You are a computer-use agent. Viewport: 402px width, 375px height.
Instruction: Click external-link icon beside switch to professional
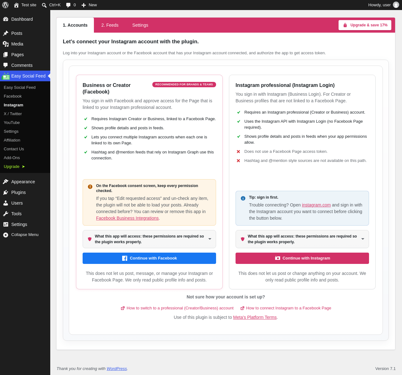(x=123, y=308)
